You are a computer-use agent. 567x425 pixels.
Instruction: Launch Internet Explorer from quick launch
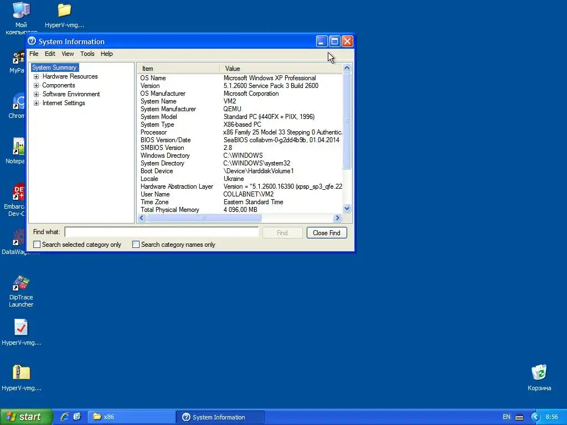point(65,417)
